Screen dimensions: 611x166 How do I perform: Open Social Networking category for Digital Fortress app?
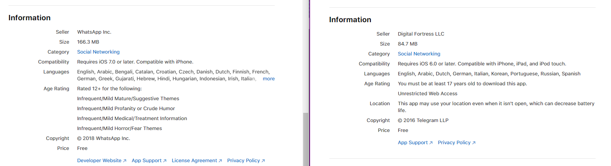click(x=419, y=54)
